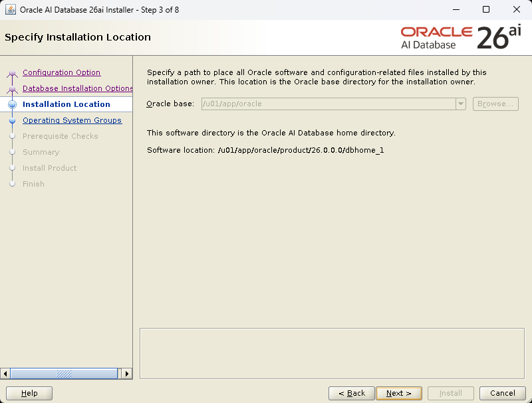Maximize the installer window
The height and width of the screenshot is (403, 532).
486,9
